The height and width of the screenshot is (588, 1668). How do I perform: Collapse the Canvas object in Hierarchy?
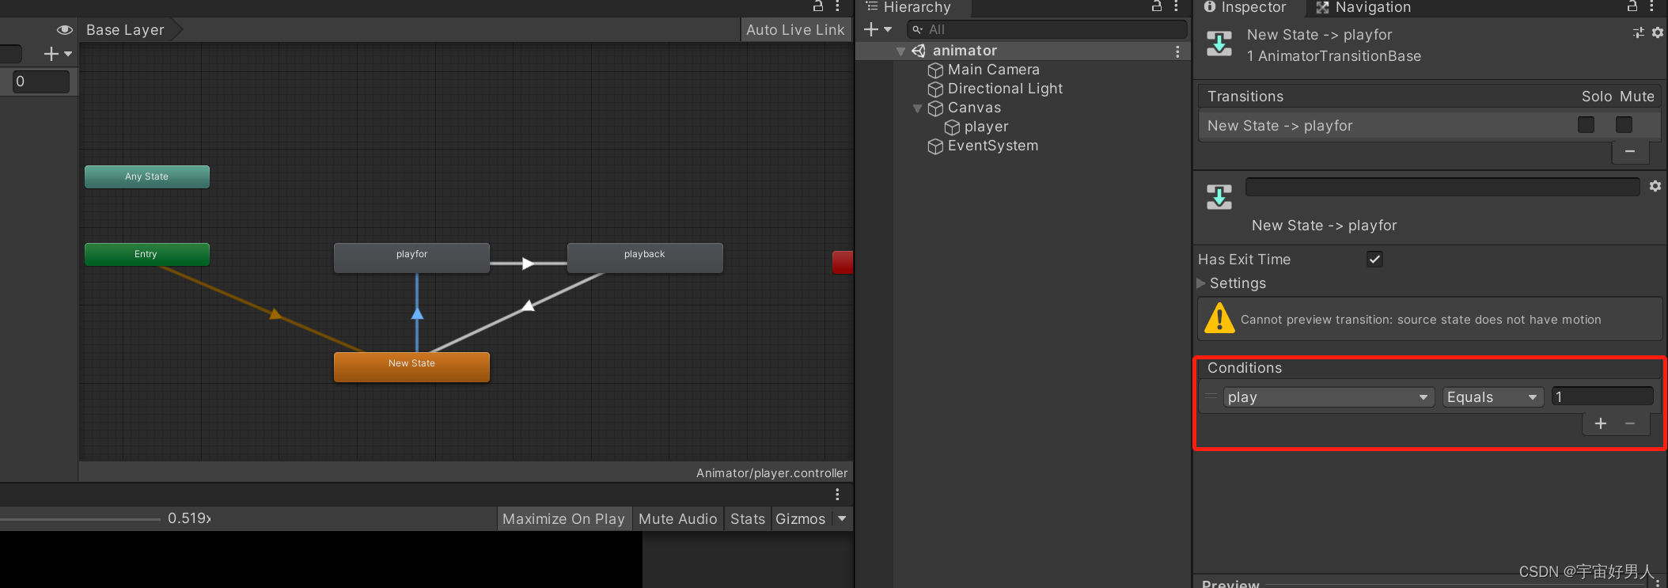917,108
